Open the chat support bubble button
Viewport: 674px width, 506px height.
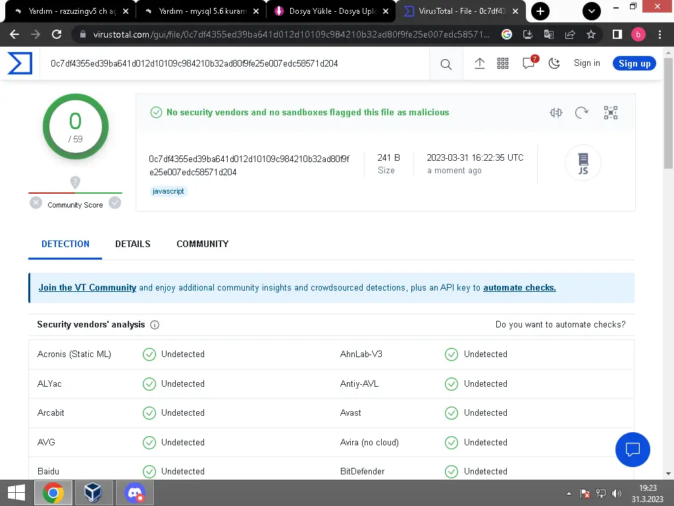[633, 449]
